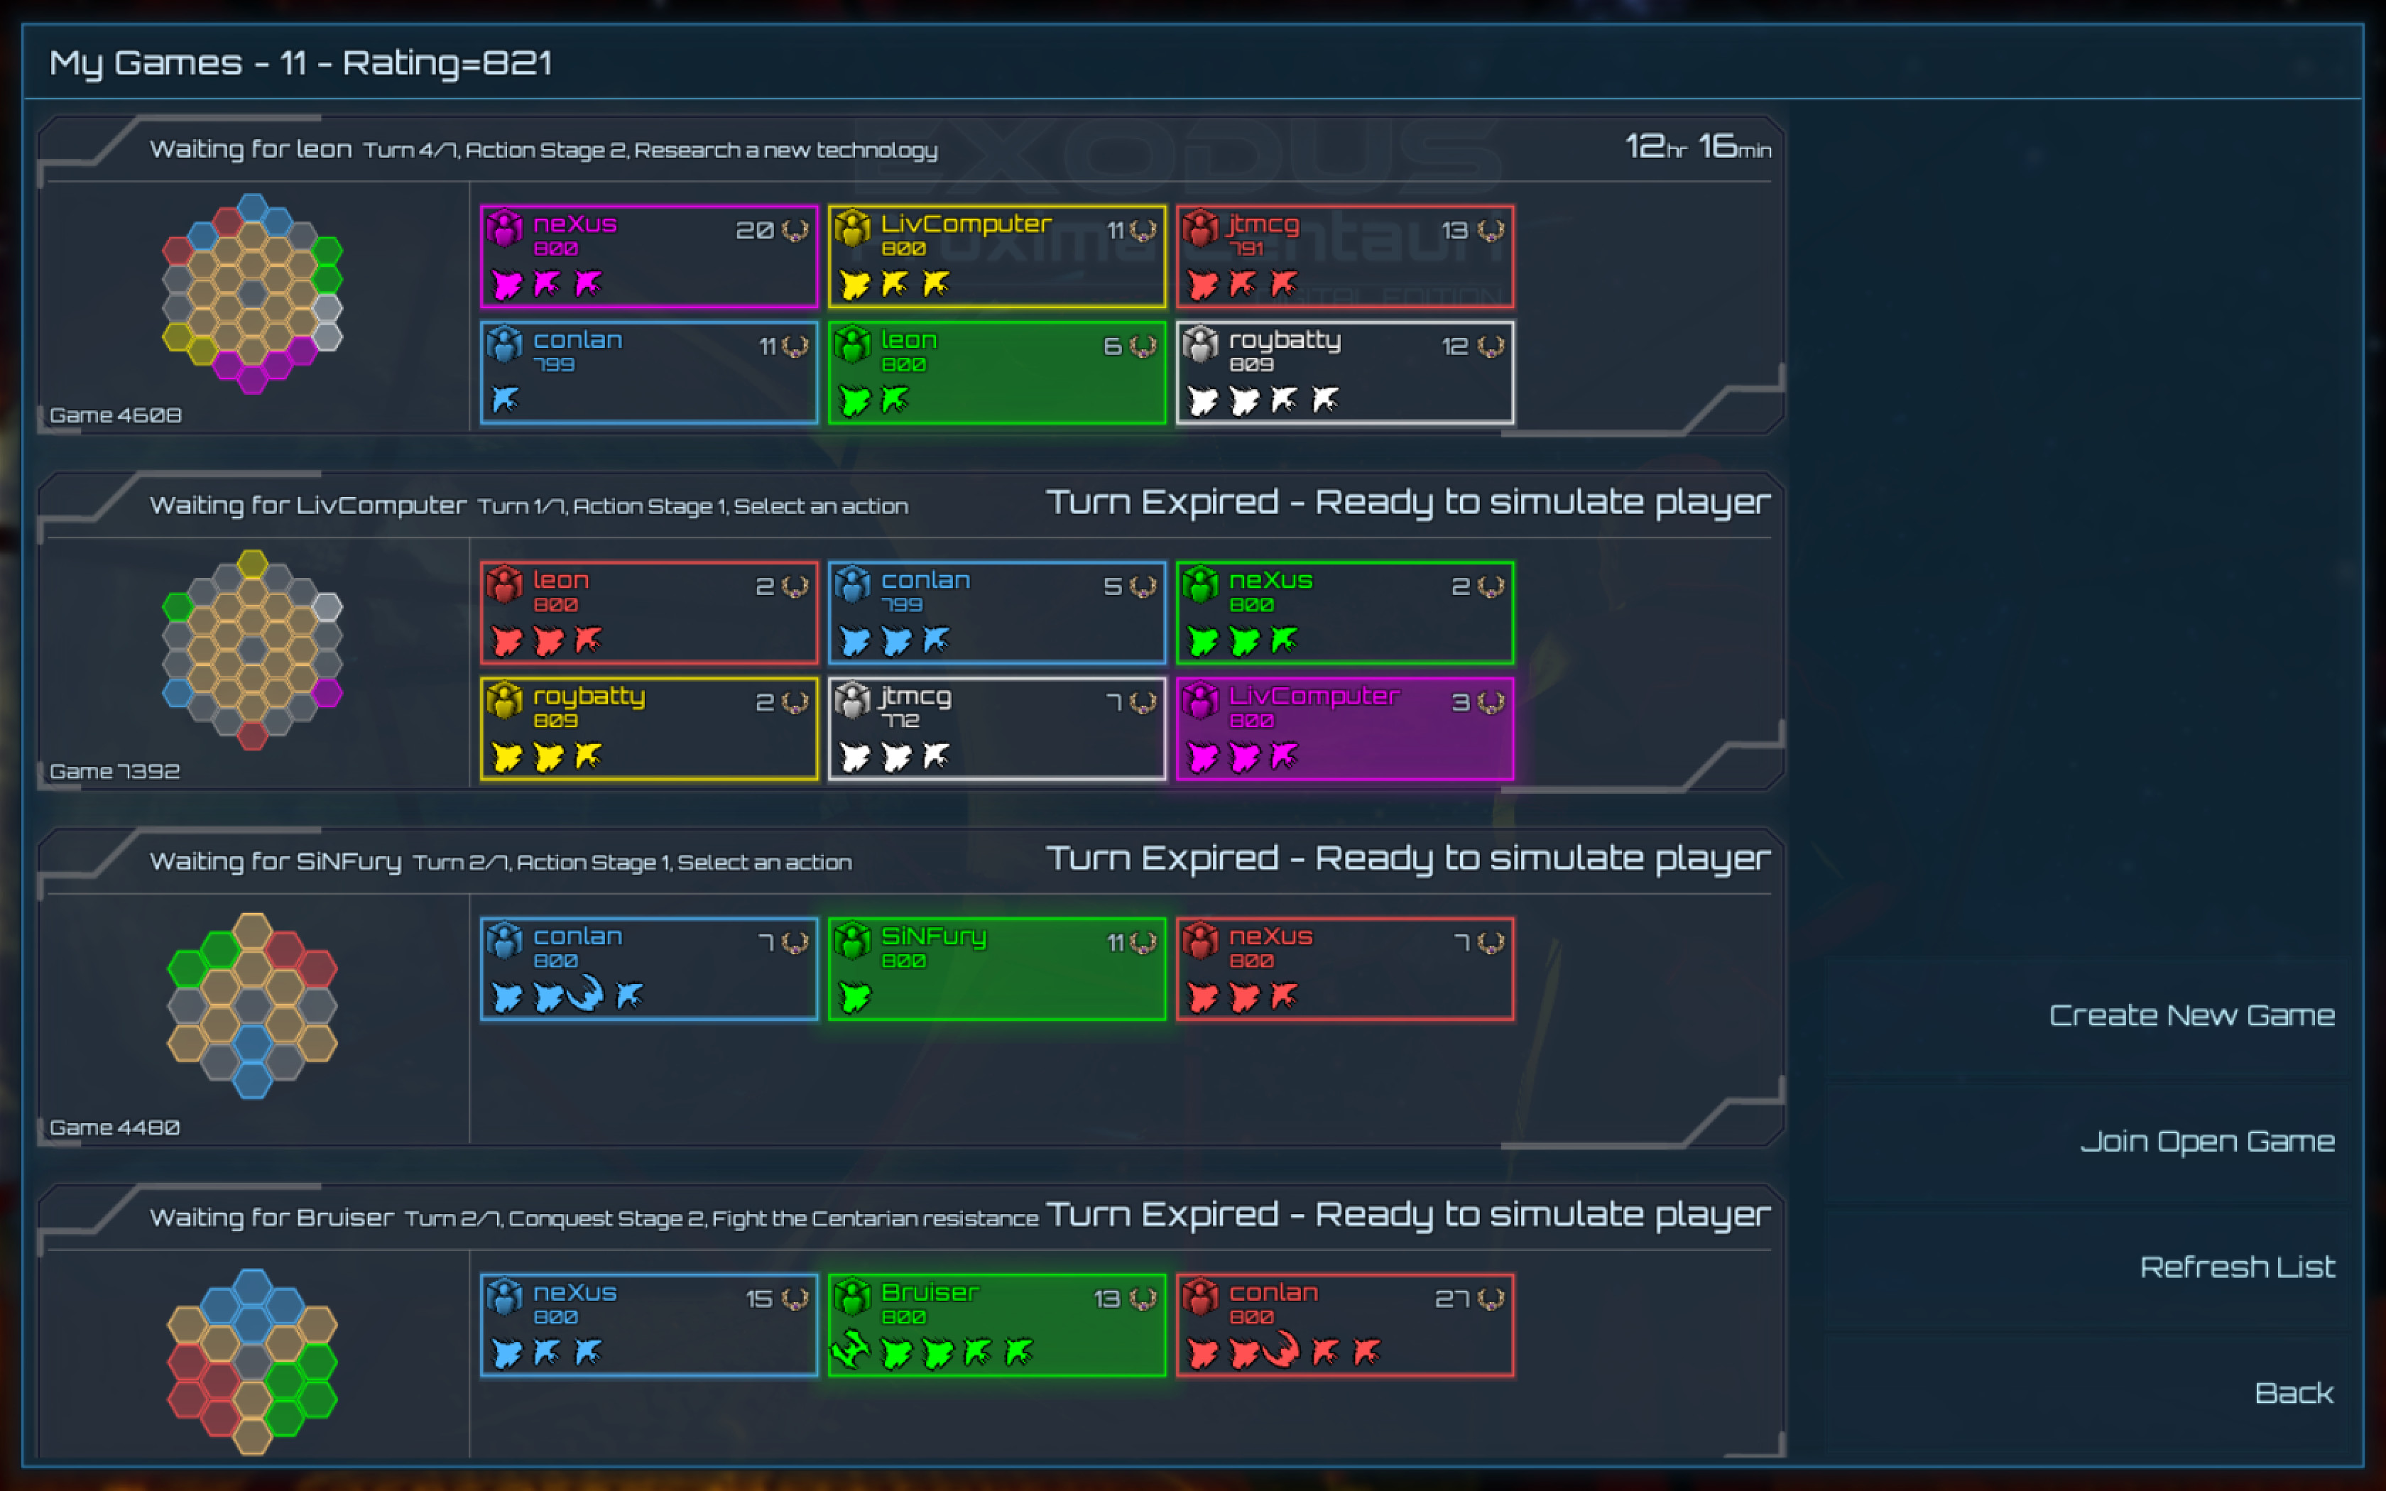The width and height of the screenshot is (2386, 1491).
Task: Select leon's highlighted green player card in Game 4608
Action: click(x=996, y=372)
